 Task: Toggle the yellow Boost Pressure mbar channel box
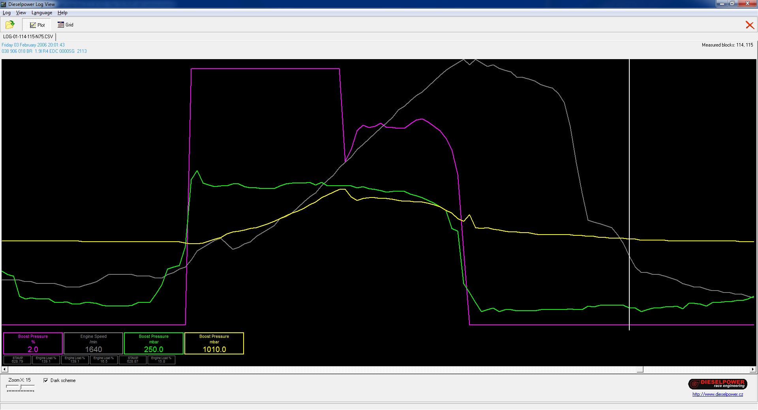[214, 343]
